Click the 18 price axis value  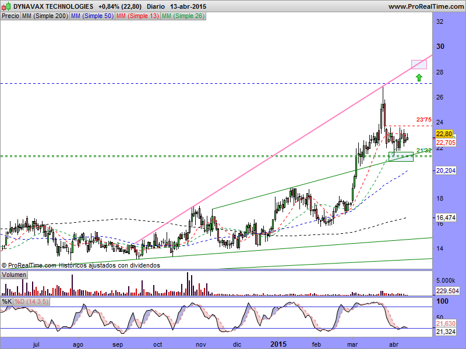pyautogui.click(x=440, y=198)
